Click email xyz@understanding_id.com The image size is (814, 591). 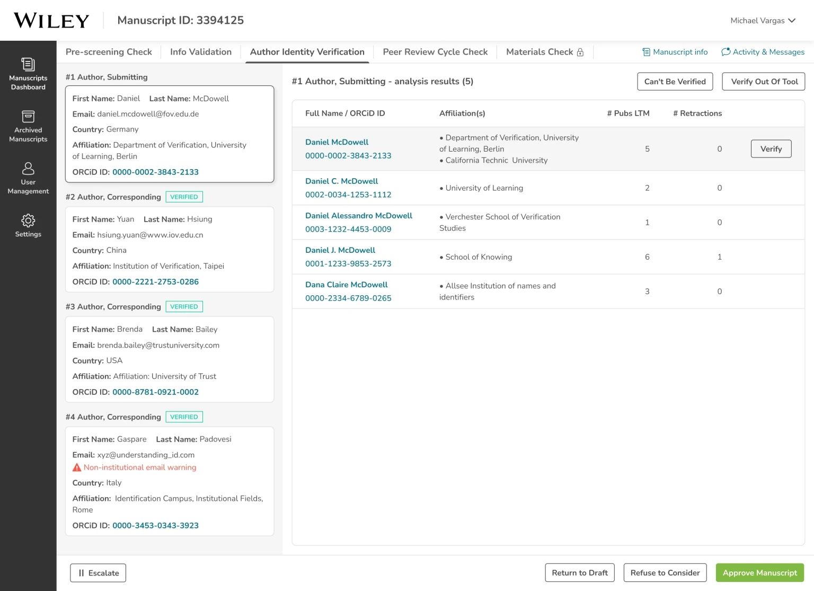[x=146, y=455]
